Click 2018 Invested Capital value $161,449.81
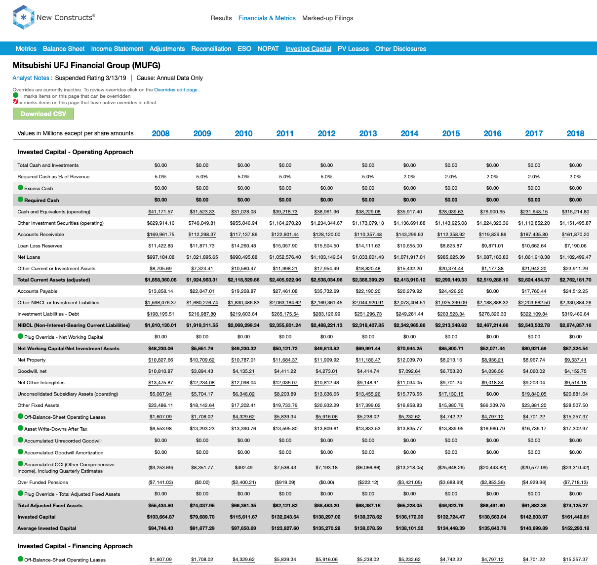 [575, 517]
